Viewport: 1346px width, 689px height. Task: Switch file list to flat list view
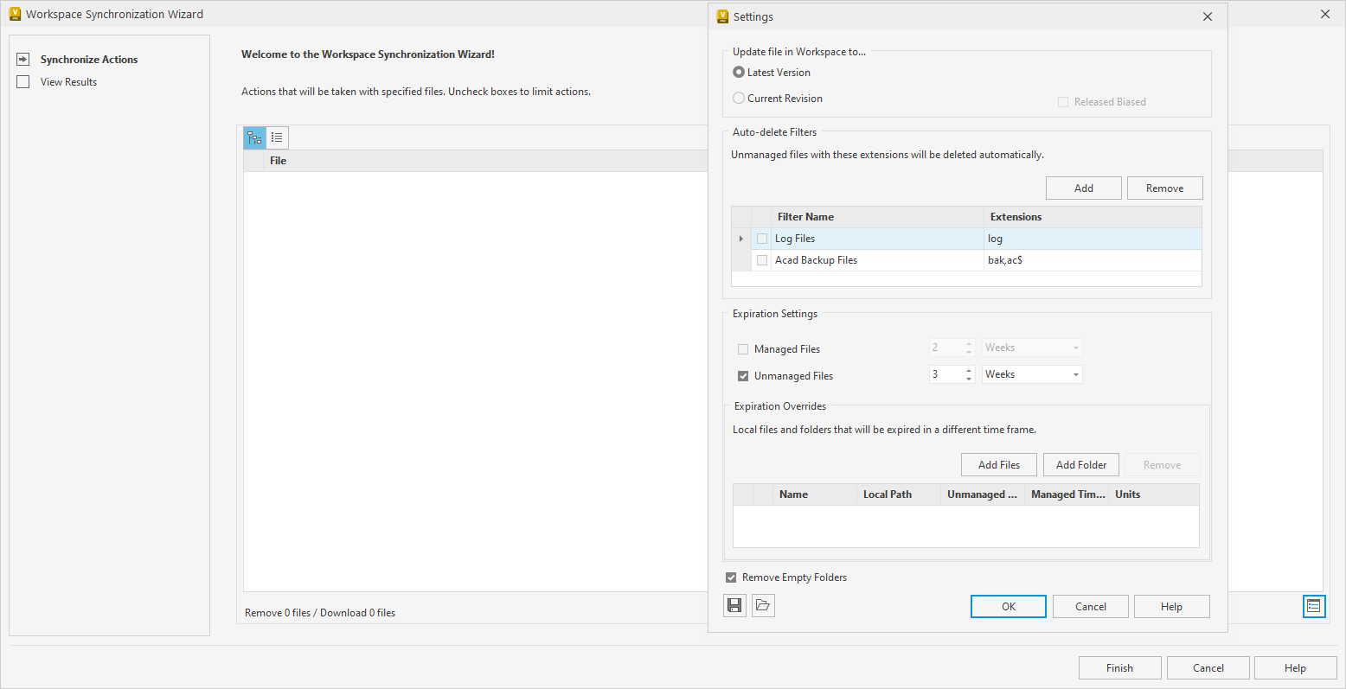[277, 137]
